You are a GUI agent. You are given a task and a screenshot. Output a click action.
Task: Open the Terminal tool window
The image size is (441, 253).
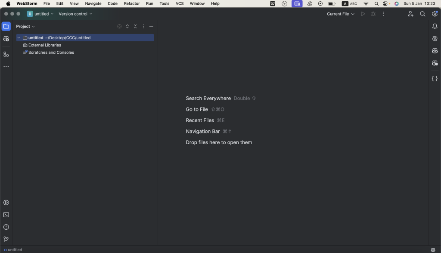click(6, 215)
